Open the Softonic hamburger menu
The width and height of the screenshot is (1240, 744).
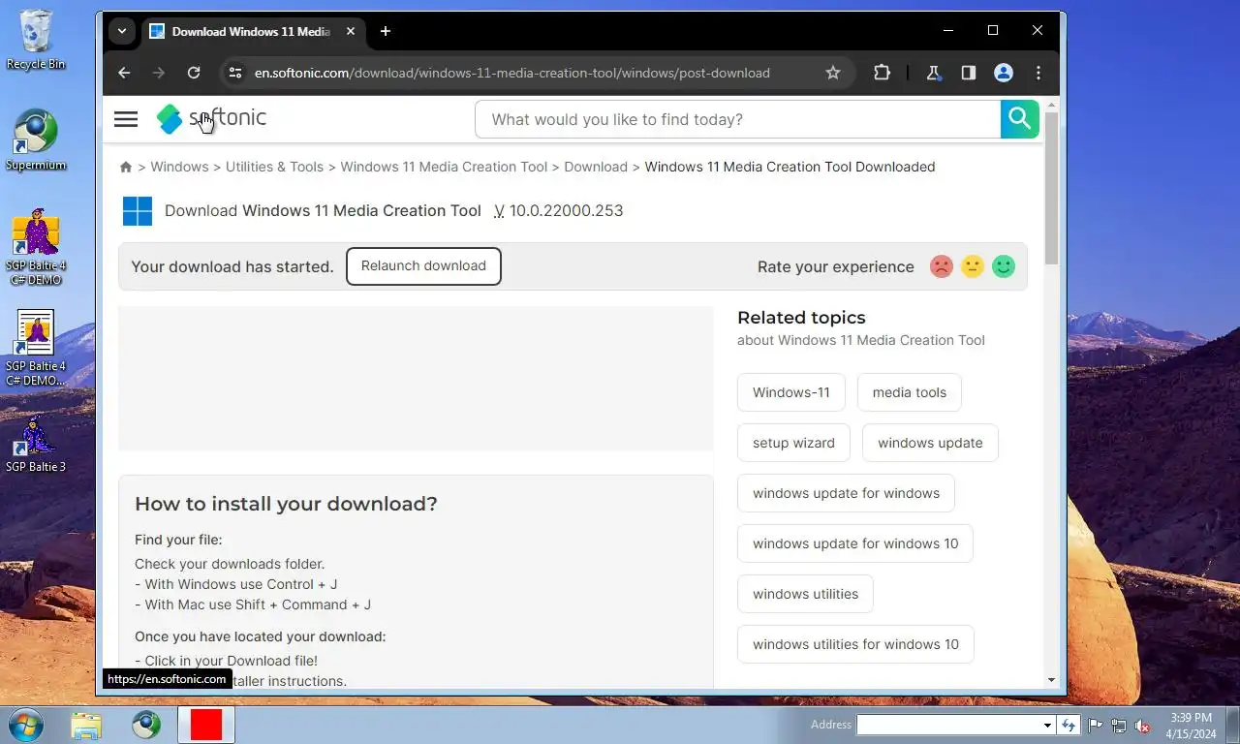[126, 119]
